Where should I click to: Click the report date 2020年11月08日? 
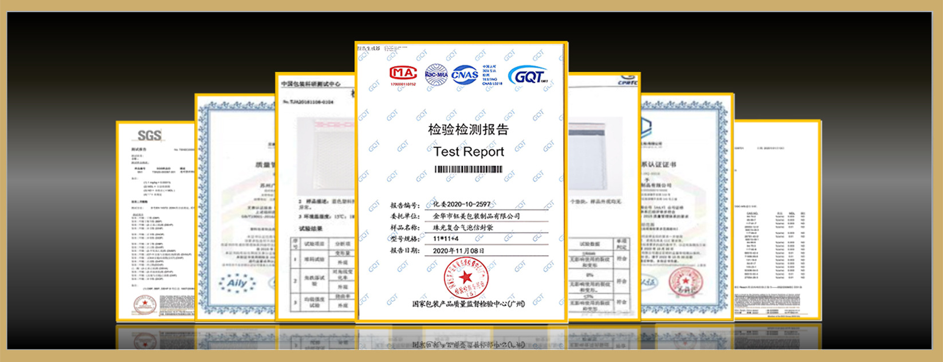point(458,251)
